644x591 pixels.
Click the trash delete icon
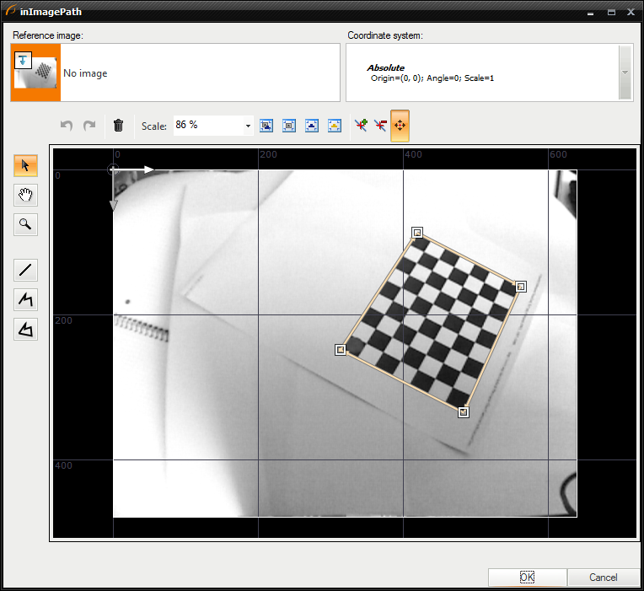point(118,126)
